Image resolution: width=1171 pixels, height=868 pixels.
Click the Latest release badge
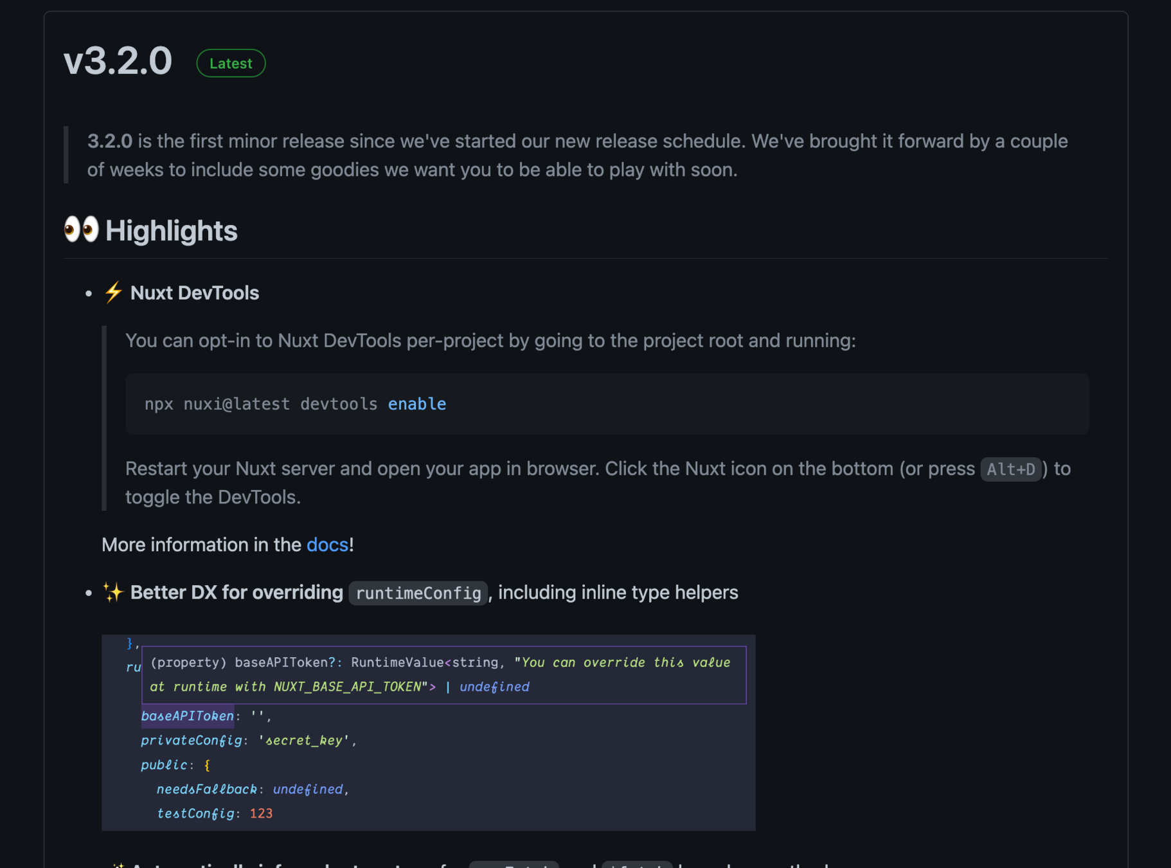(231, 63)
